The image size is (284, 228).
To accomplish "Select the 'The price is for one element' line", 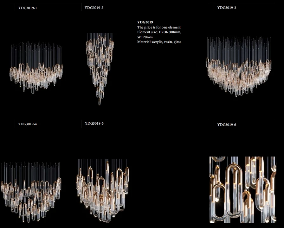I will coord(159,27).
